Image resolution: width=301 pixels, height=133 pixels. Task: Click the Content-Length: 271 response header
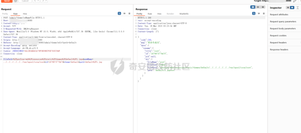tap(148, 32)
